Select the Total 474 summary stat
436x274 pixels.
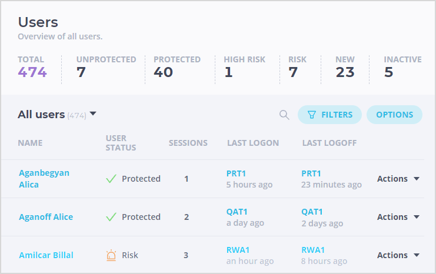tap(32, 68)
